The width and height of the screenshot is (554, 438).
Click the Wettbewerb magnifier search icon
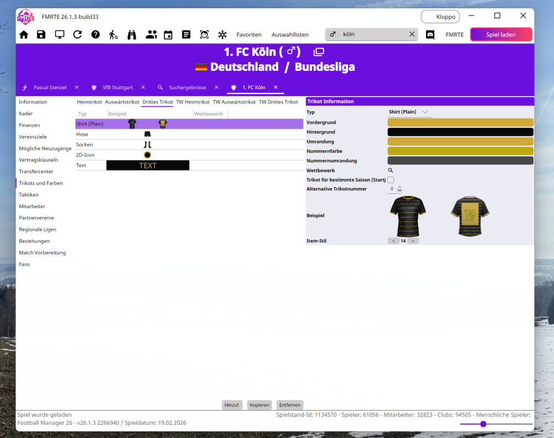[x=391, y=171]
